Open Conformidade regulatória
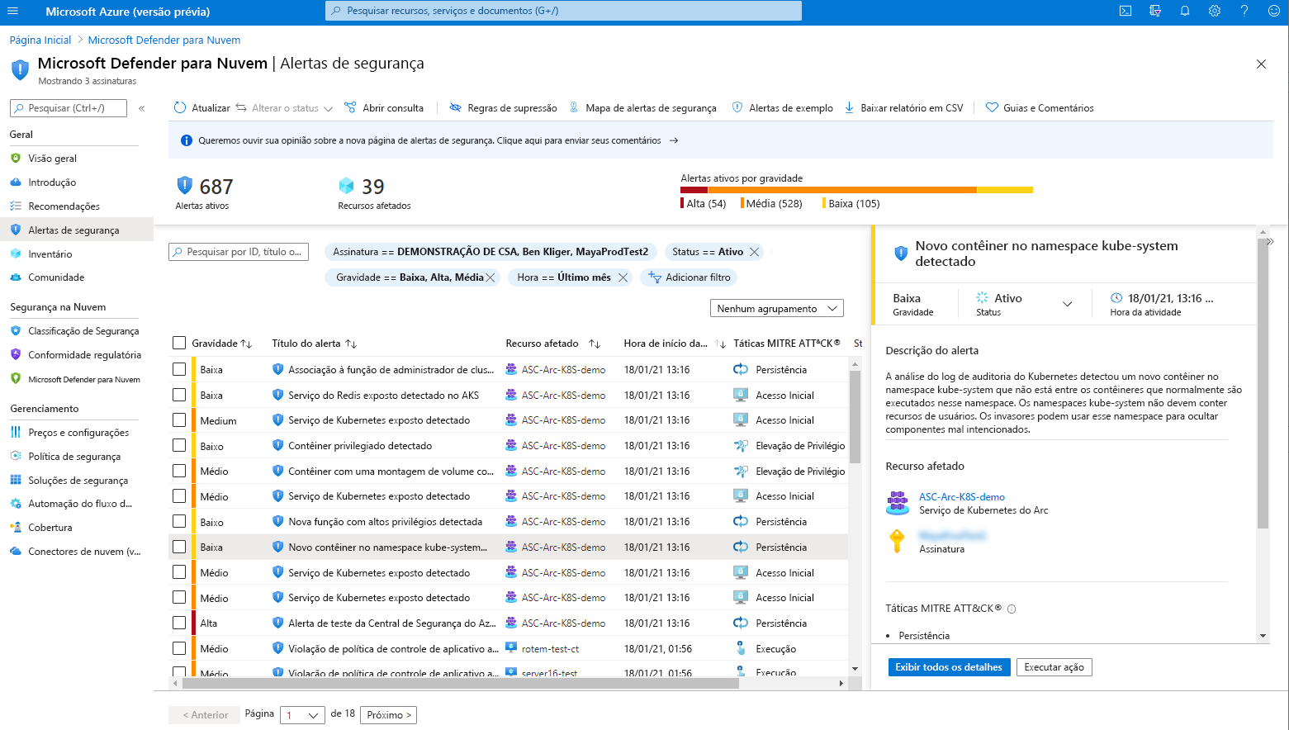1289x730 pixels. coord(84,355)
